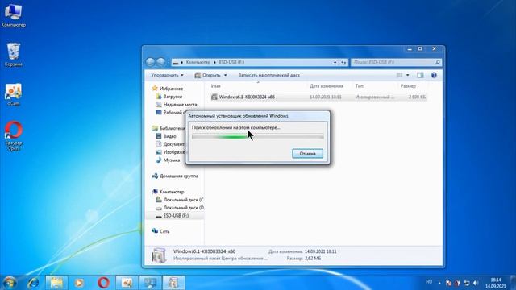
Task: Click the RU language indicator in the tray
Action: [x=429, y=282]
